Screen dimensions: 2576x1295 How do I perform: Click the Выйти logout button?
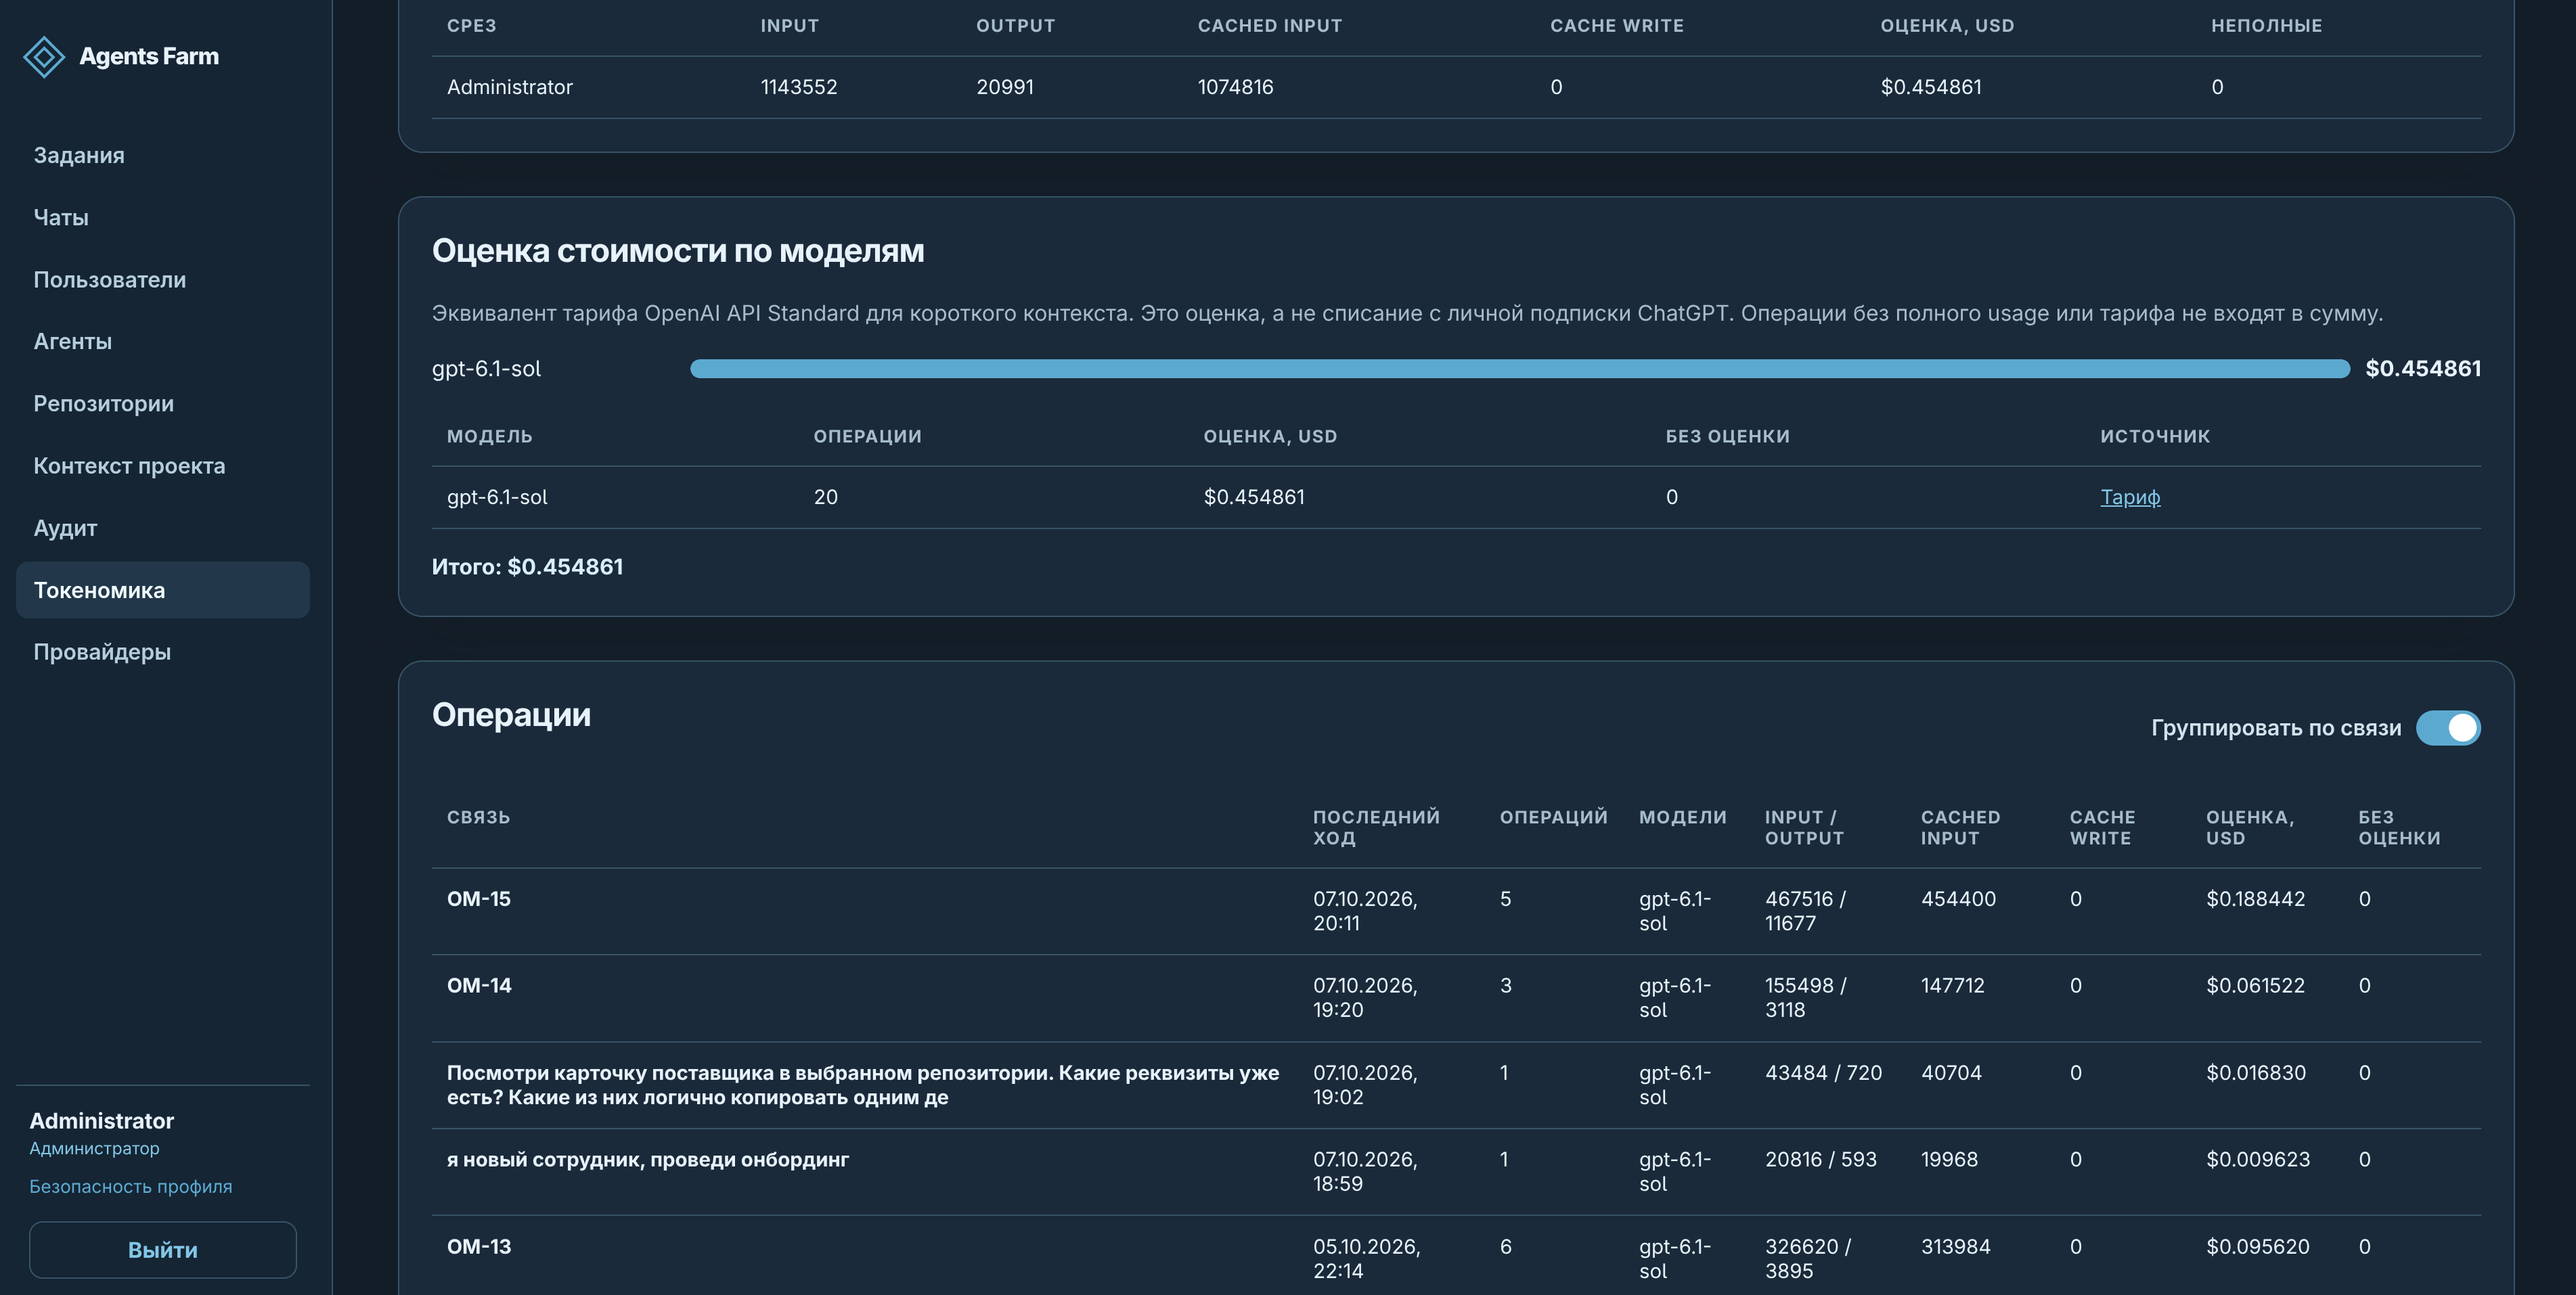163,1250
